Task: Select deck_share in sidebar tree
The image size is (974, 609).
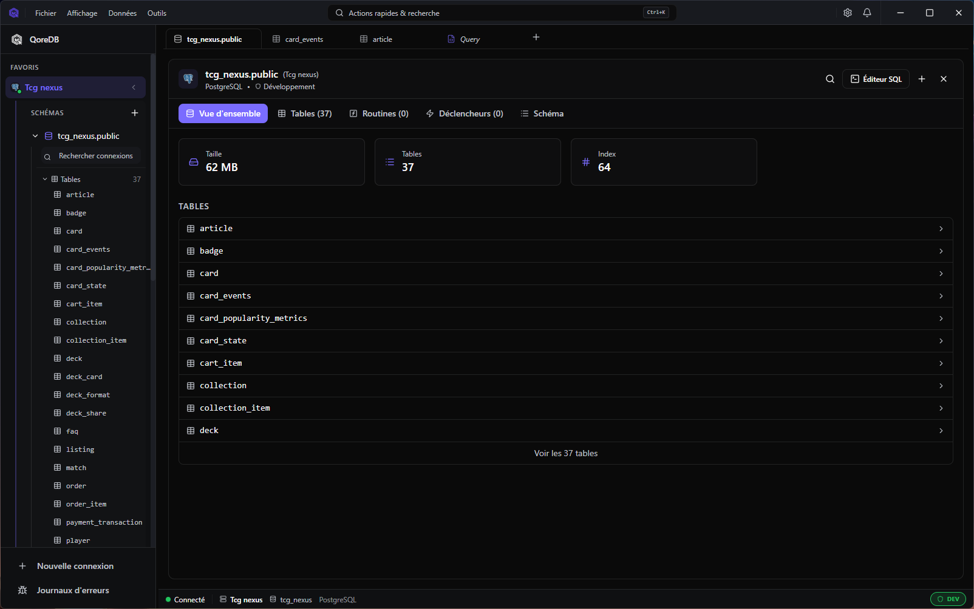Action: pyautogui.click(x=86, y=412)
